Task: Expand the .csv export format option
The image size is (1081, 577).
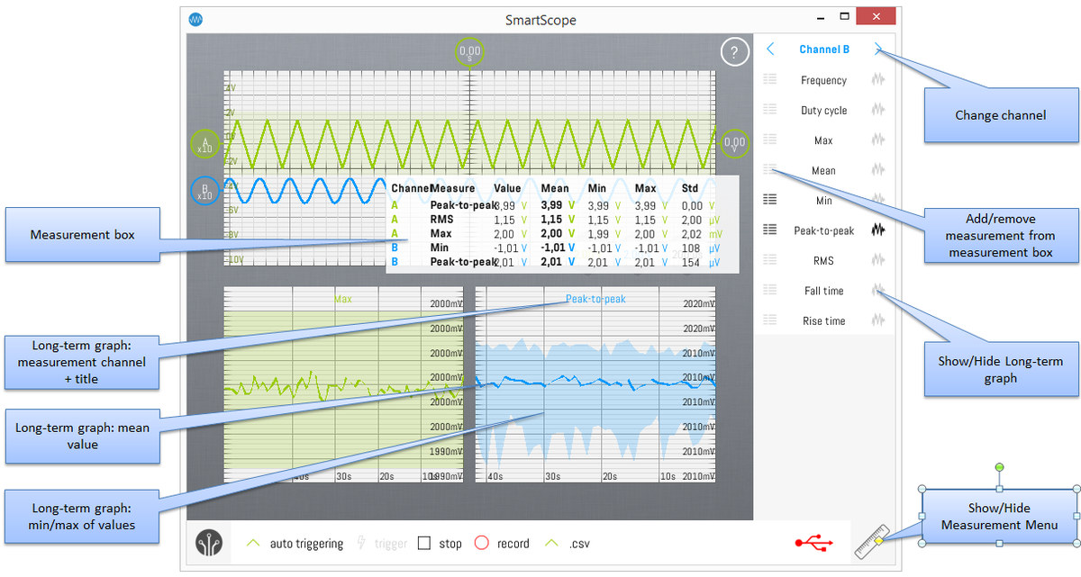Action: pyautogui.click(x=552, y=544)
